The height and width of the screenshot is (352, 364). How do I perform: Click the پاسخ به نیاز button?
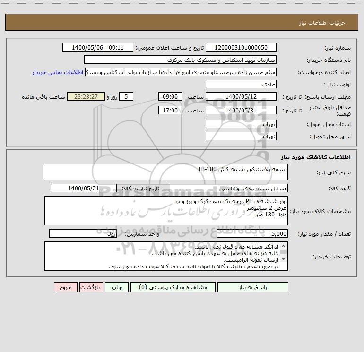pyautogui.click(x=253, y=287)
